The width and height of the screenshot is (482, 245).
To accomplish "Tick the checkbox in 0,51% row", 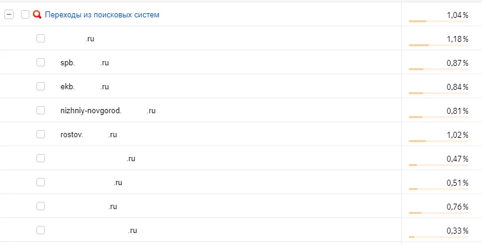I will click(x=41, y=182).
